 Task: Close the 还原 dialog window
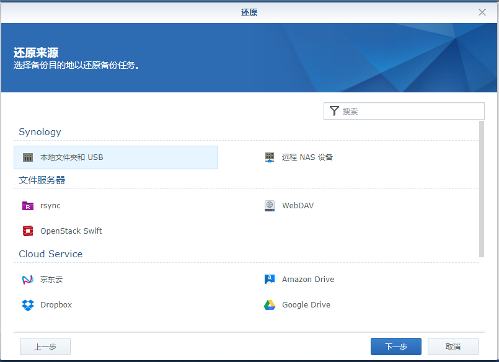(x=482, y=12)
